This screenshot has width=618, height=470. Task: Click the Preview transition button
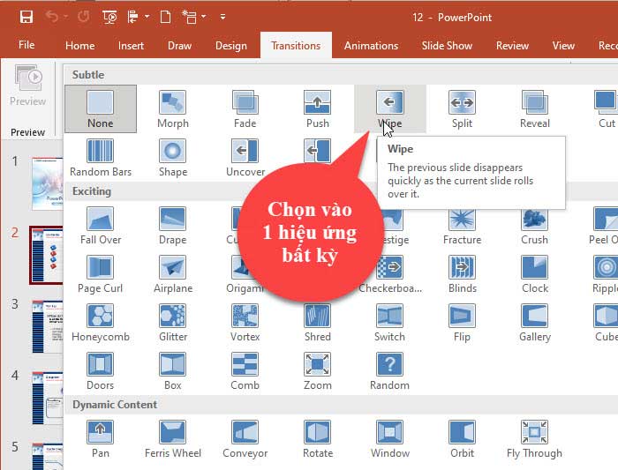27,86
